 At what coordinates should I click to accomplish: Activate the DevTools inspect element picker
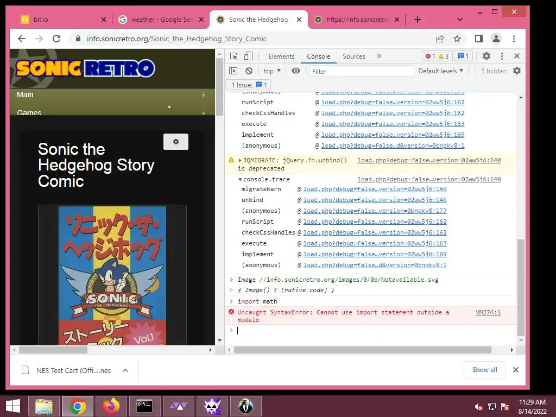[x=233, y=56]
